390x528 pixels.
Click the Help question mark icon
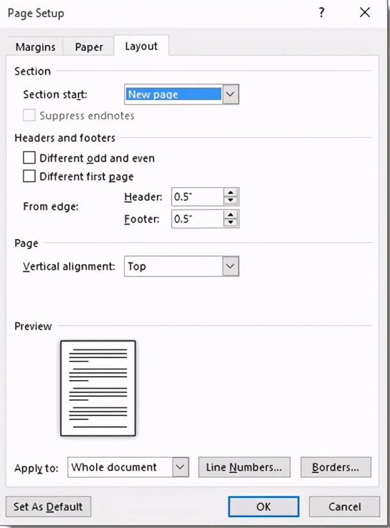(321, 13)
